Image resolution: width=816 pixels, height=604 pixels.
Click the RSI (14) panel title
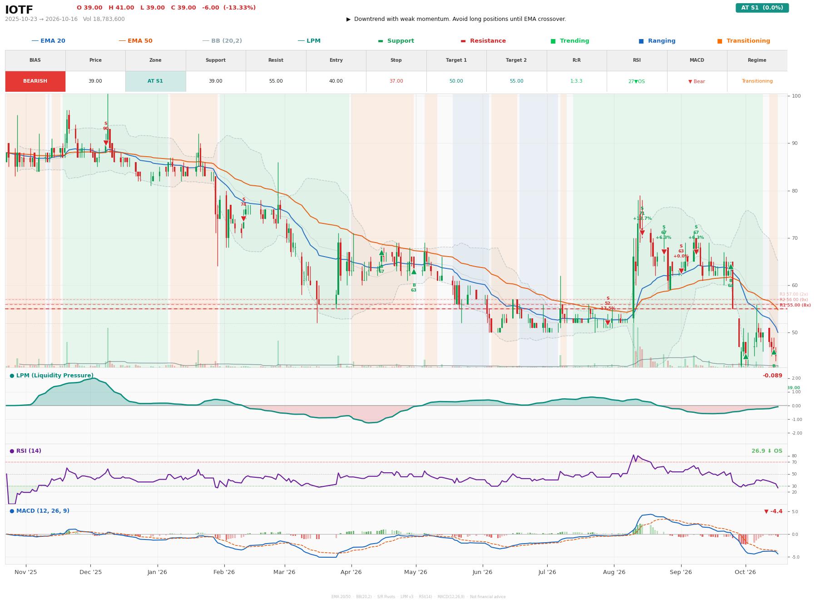click(x=25, y=451)
